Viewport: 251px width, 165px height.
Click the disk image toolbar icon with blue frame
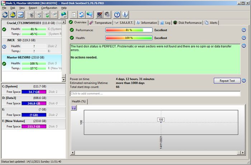(21, 15)
